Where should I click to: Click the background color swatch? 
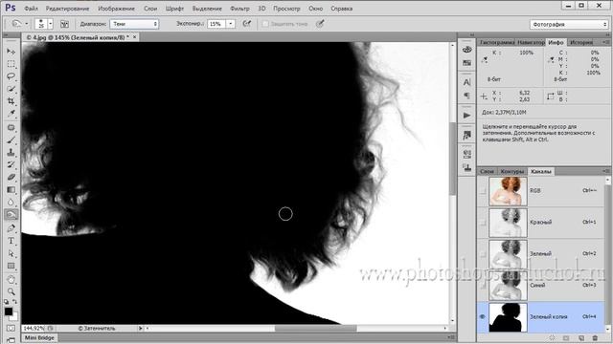[x=14, y=316]
